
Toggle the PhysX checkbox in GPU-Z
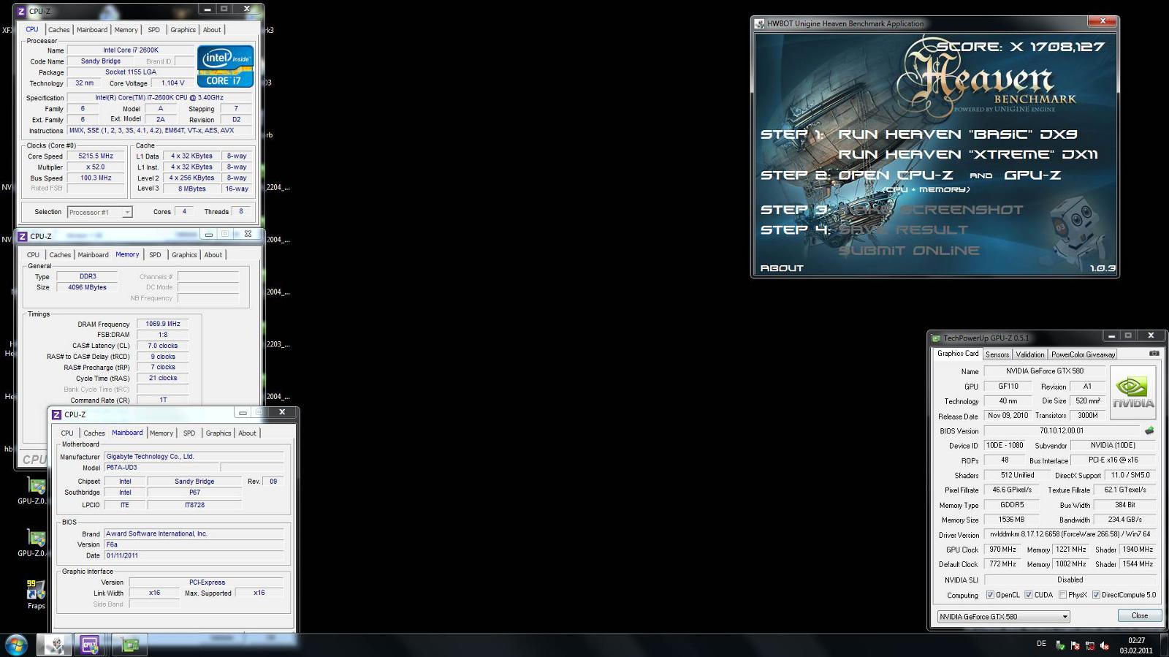point(1062,595)
